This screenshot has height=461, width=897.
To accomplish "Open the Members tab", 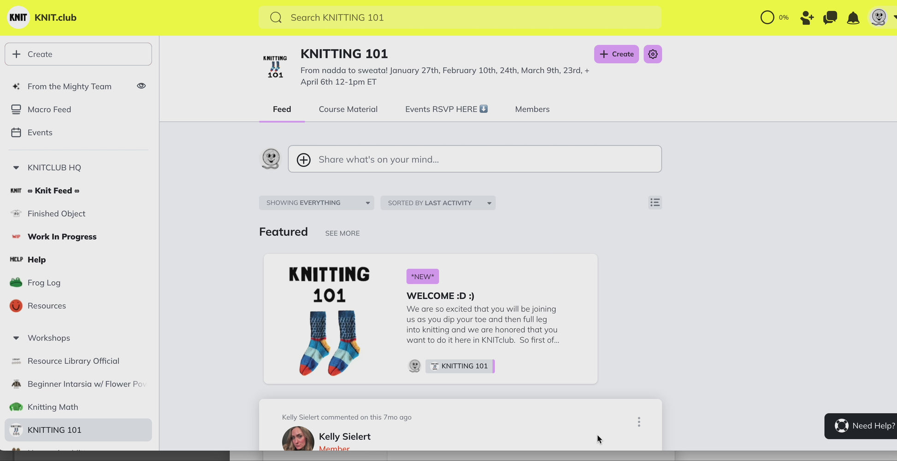I will click(x=532, y=109).
